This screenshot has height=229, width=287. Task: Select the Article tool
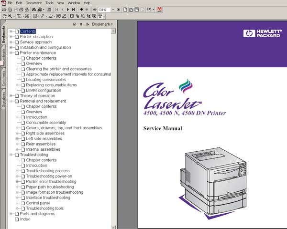(83, 16)
